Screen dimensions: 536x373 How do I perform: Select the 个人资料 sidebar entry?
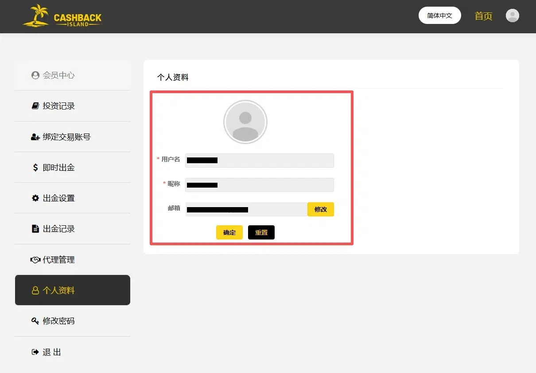(x=73, y=290)
